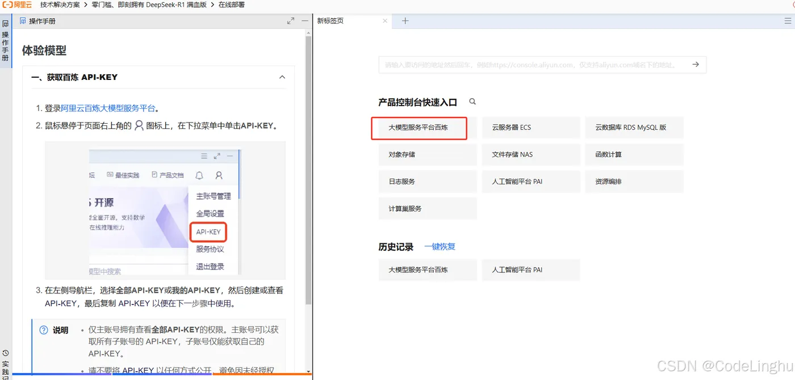
Task: Collapse the 获取百炼 API-KEY section
Action: click(282, 77)
